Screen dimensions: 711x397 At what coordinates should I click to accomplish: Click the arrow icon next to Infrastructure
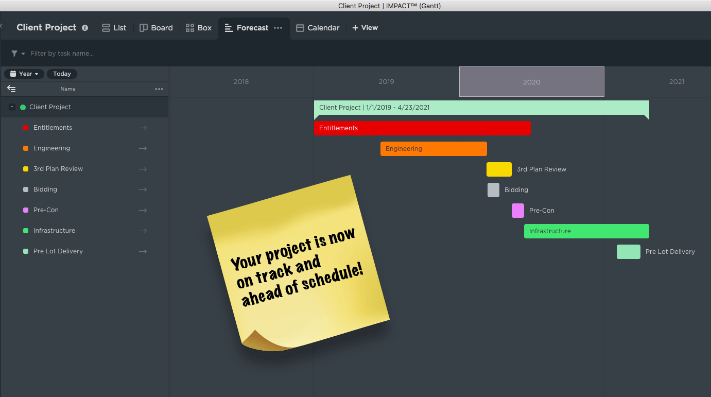tap(143, 231)
